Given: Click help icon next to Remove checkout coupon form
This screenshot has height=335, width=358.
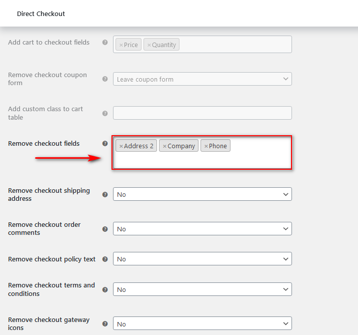Looking at the screenshot, I should pyautogui.click(x=105, y=79).
